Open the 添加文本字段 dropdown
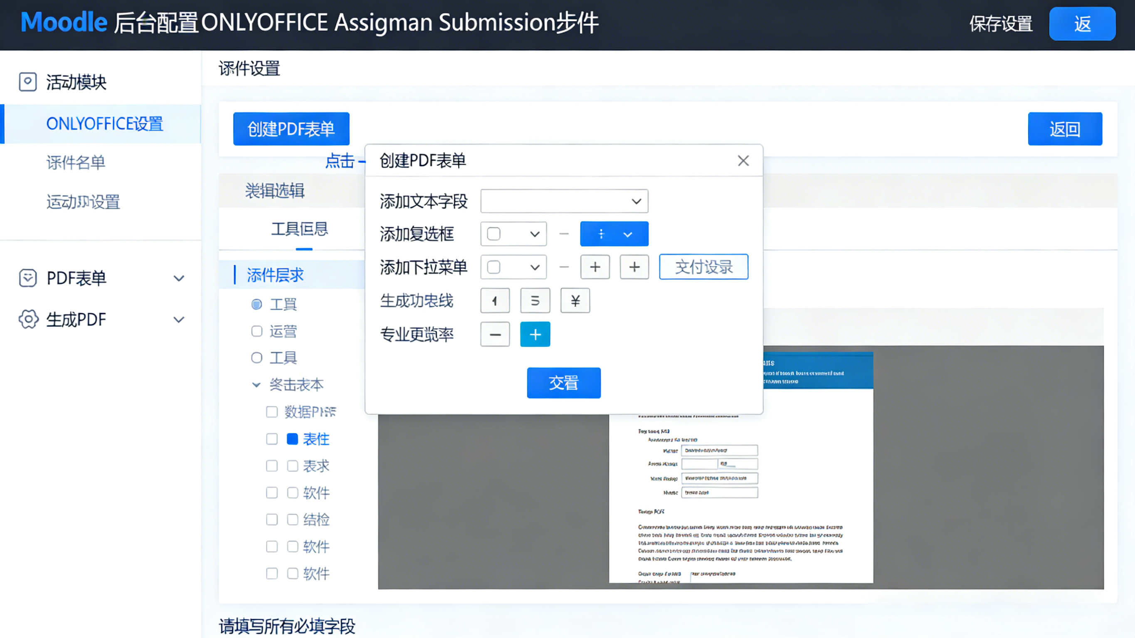The height and width of the screenshot is (638, 1135). [564, 201]
